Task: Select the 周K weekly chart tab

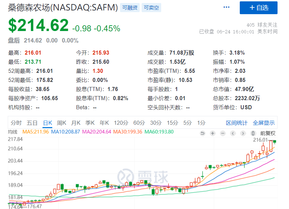Action: 62,123
